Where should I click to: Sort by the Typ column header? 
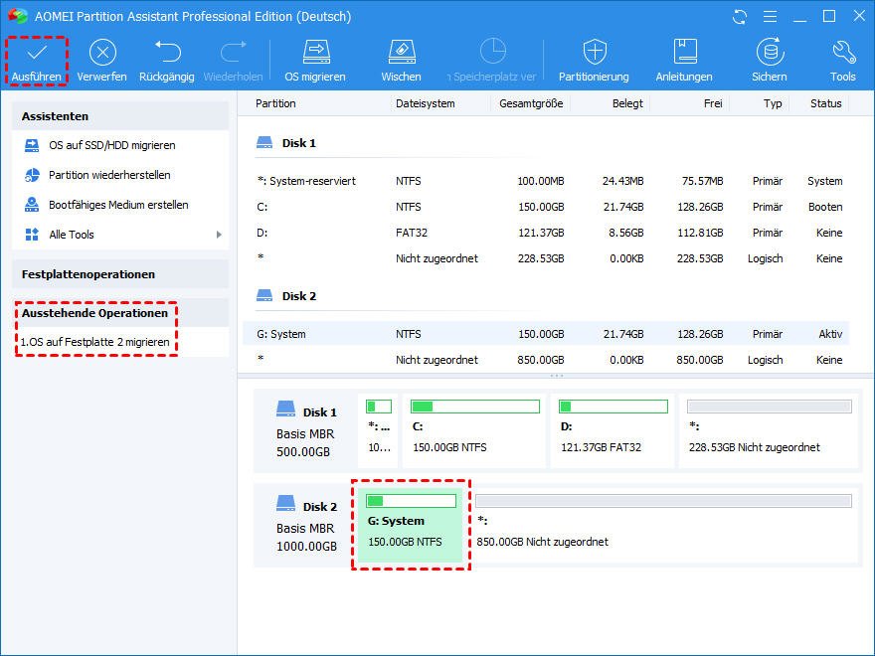coord(773,103)
